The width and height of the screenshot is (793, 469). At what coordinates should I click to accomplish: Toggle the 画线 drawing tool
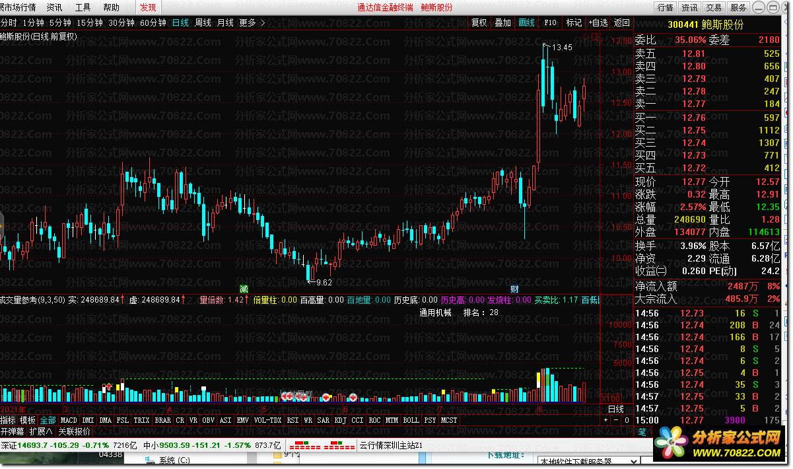coord(527,22)
